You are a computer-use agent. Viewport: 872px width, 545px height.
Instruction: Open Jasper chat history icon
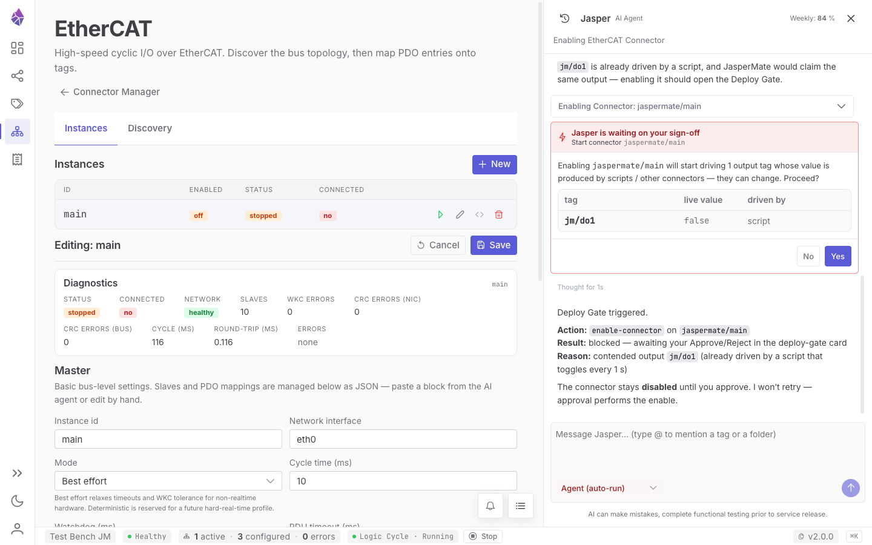[564, 18]
